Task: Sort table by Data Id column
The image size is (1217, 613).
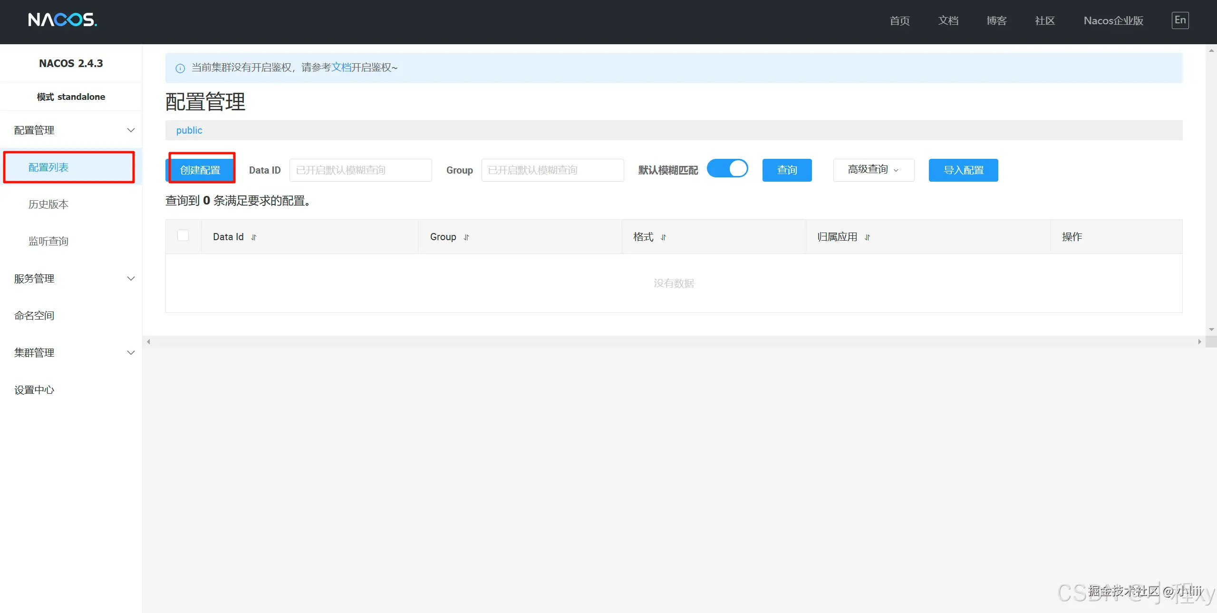Action: point(254,237)
